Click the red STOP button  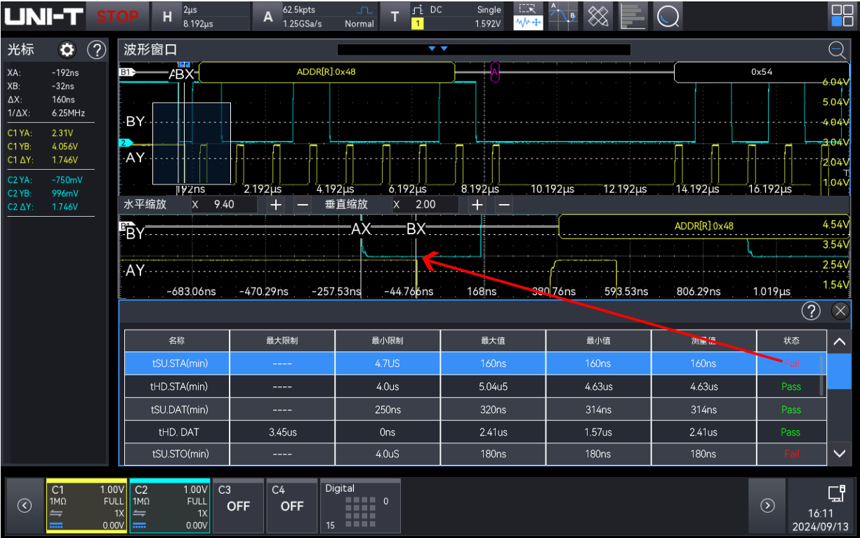pos(117,16)
